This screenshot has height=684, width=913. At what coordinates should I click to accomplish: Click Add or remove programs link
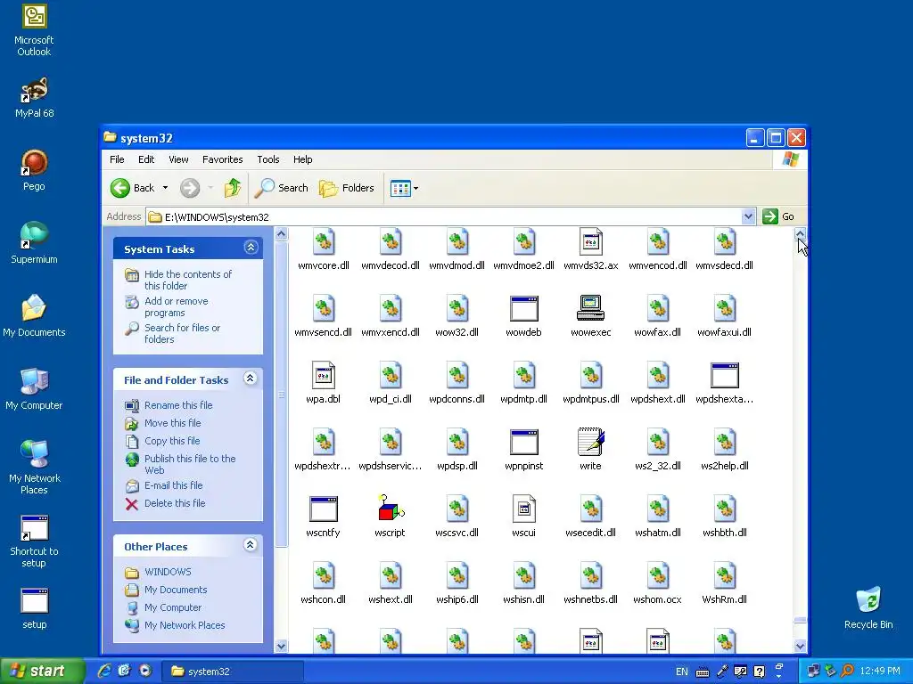coord(177,306)
